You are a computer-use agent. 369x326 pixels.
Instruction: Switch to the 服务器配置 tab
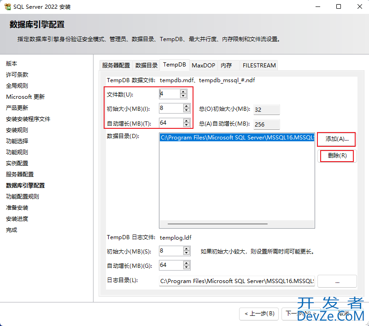(x=116, y=66)
